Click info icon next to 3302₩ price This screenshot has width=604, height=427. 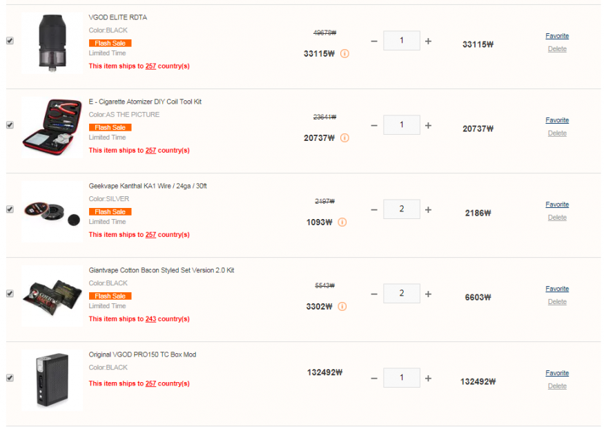click(343, 306)
